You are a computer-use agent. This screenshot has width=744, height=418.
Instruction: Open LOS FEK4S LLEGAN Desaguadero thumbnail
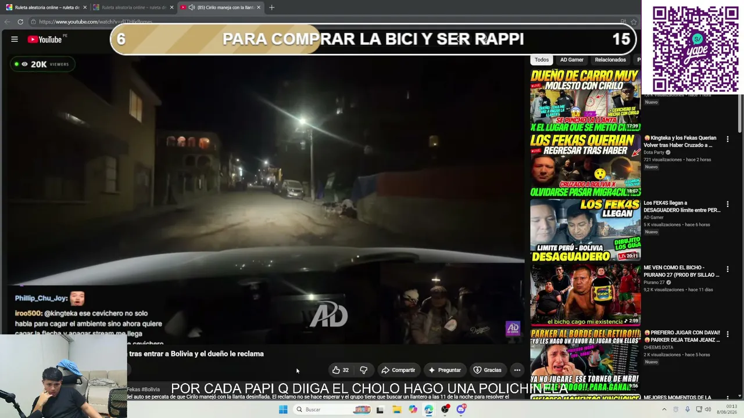coord(585,230)
